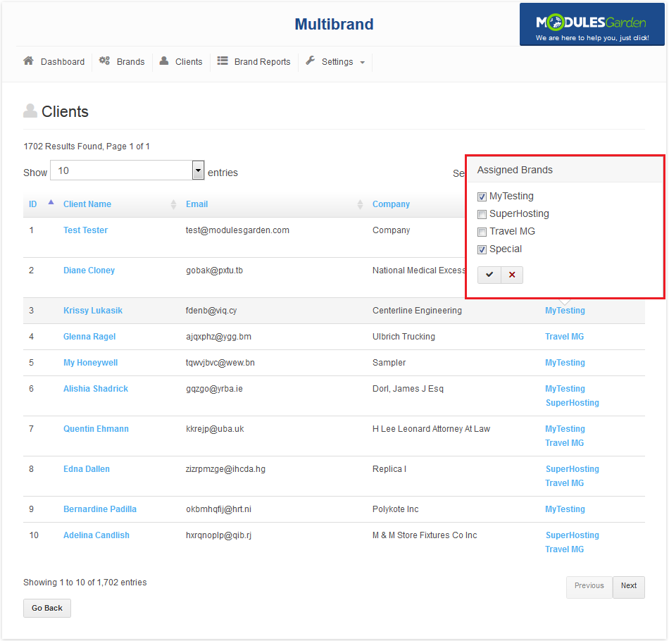Open the ModulesGarden help banner
669x641 pixels.
point(592,25)
